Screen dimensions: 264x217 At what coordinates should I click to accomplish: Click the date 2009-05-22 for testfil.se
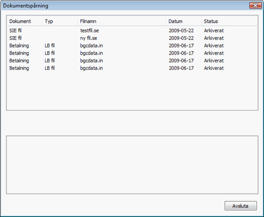(181, 31)
